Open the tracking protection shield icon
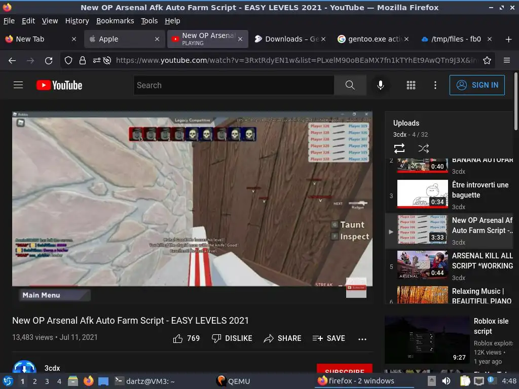Screen dimensions: 519x389 (x=68, y=61)
